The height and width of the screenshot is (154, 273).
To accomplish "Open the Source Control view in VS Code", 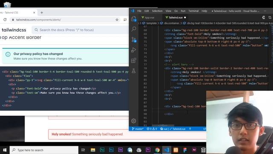I will (134, 39).
